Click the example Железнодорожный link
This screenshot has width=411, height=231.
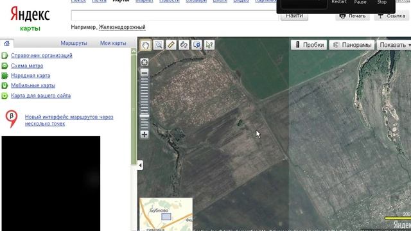click(x=122, y=27)
